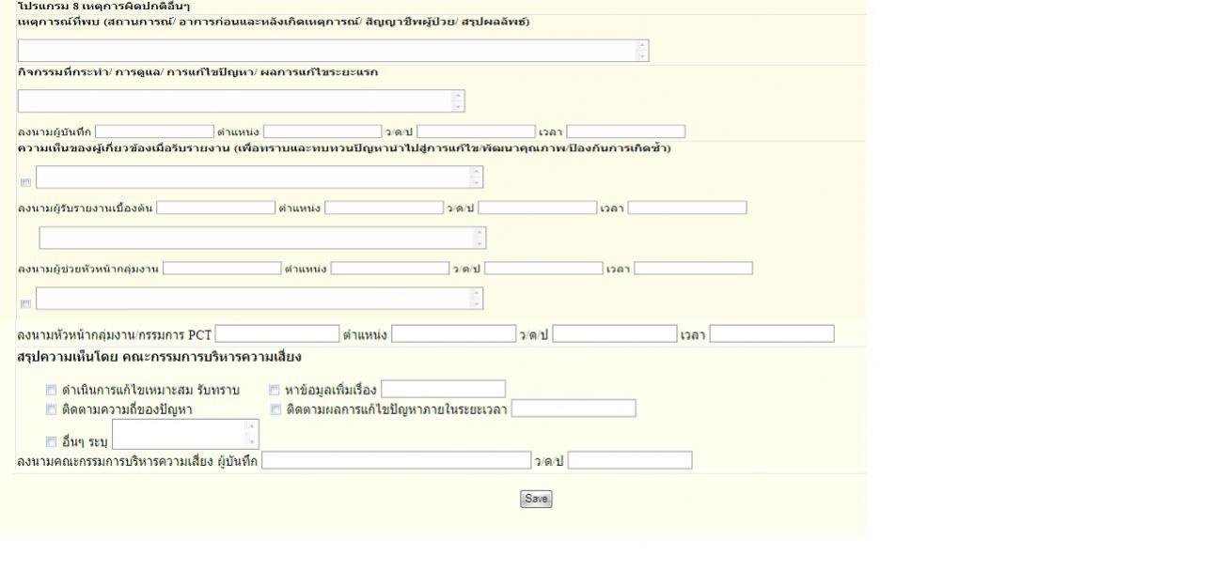Focus เวลา field in กรรมการ PCT row
Viewport: 1226px width, 571px height.
click(772, 333)
